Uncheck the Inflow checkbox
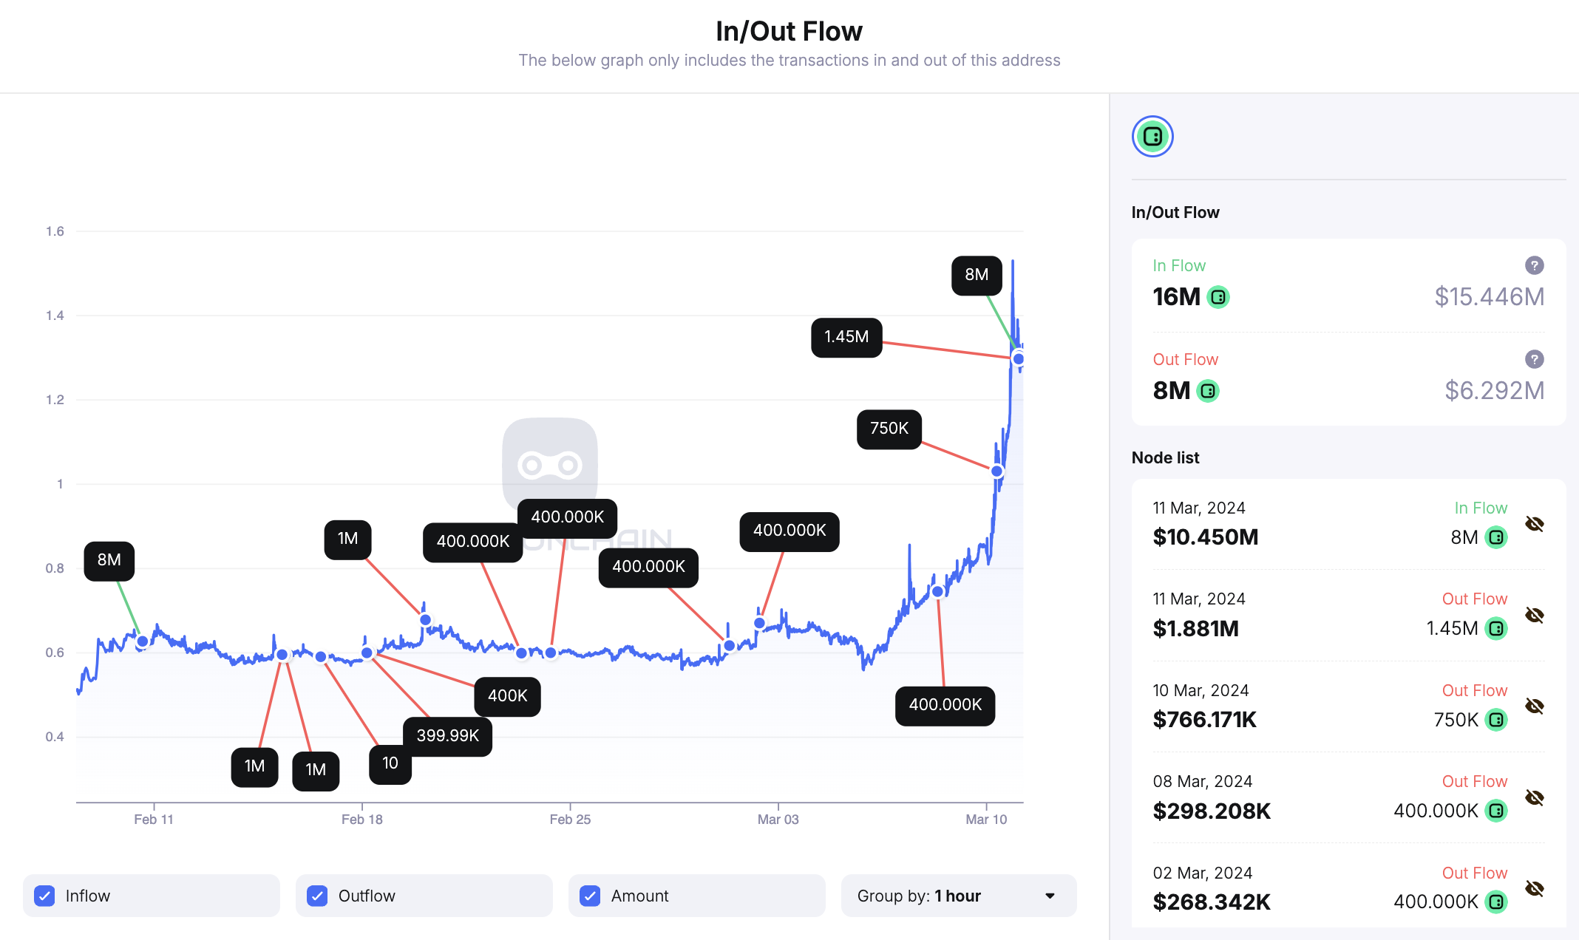The width and height of the screenshot is (1579, 940). tap(45, 896)
